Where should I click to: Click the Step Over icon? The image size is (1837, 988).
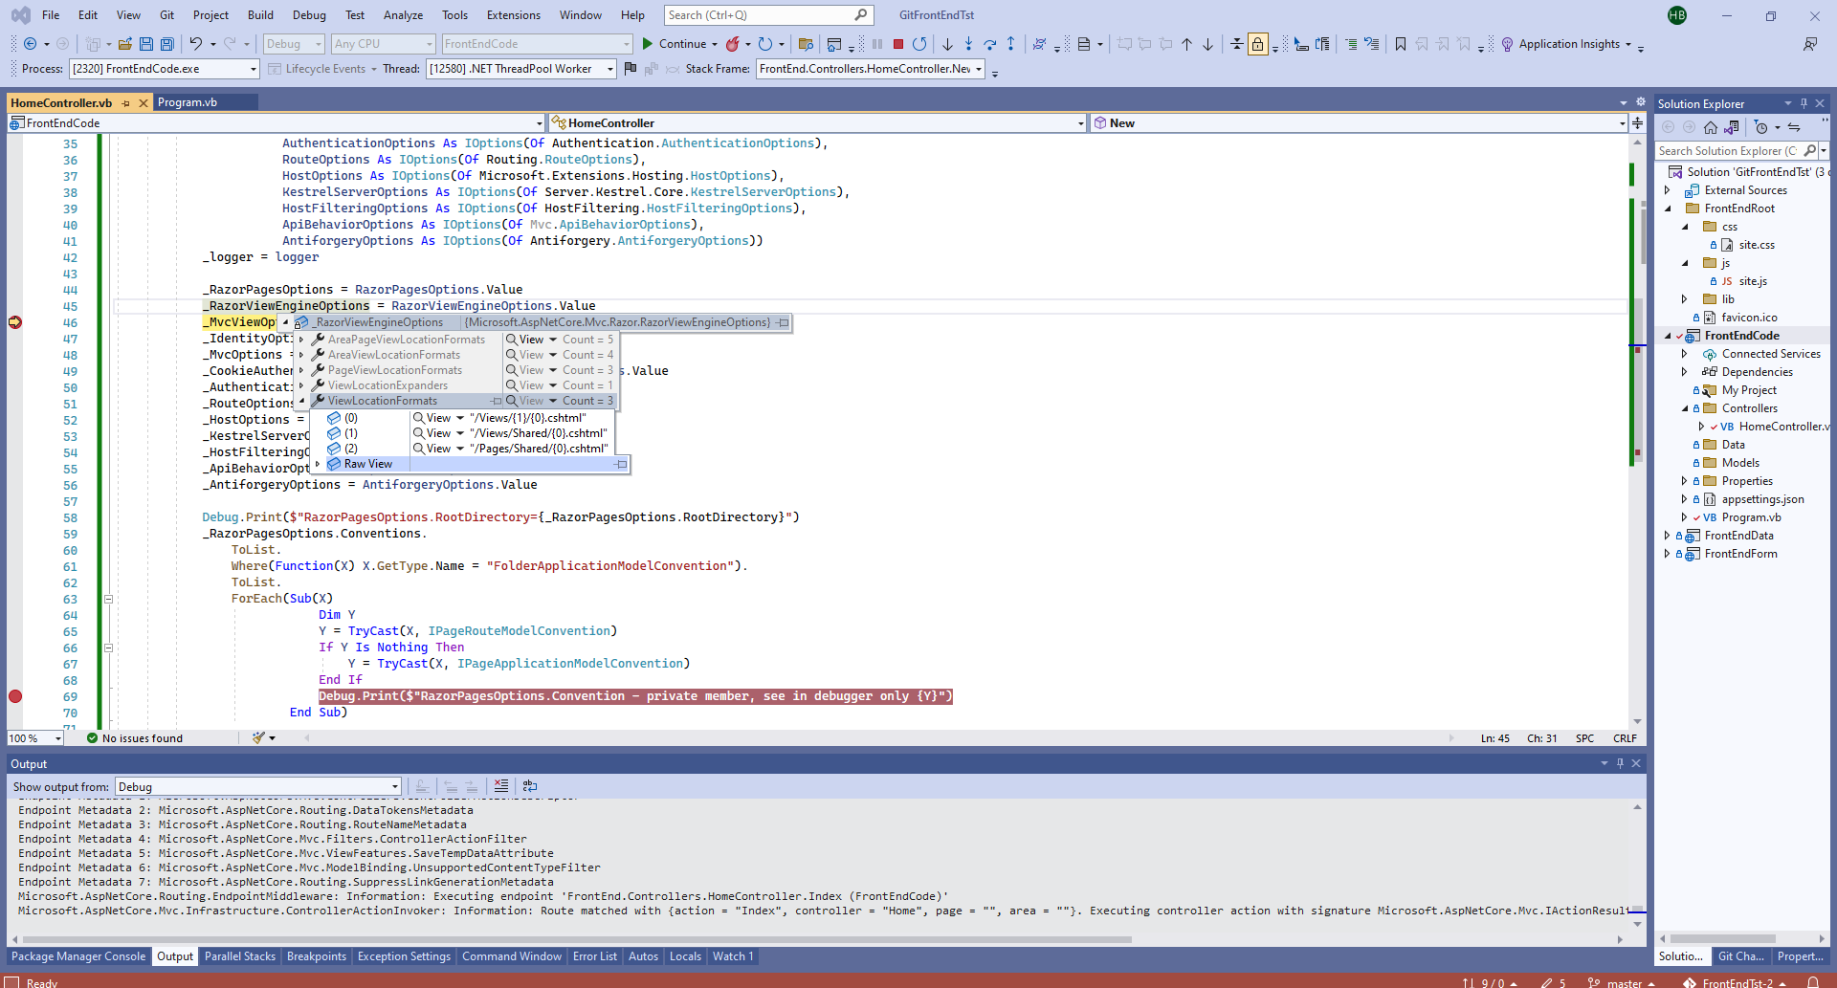[x=989, y=44]
